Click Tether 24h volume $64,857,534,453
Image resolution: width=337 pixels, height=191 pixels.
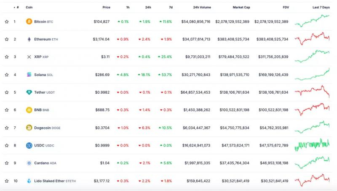tap(195, 92)
